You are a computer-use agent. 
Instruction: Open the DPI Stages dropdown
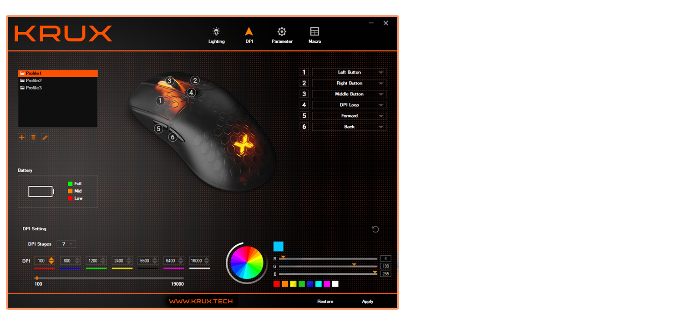pos(66,244)
